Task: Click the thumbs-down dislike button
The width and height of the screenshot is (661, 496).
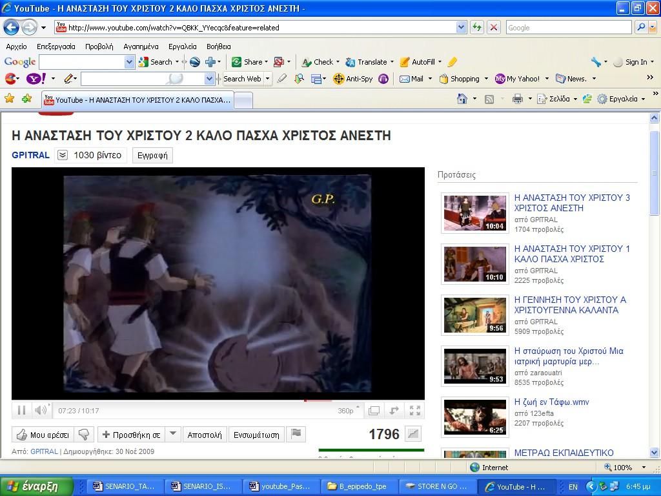Action: coord(85,435)
